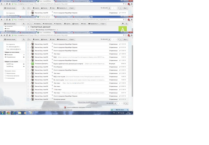
Task: Flag the Выдача заработной платы email
Action: click(52, 63)
